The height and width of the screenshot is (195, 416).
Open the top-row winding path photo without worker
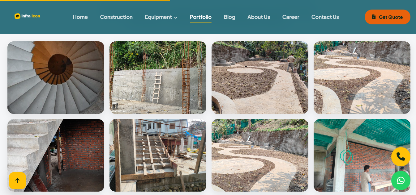point(362,77)
